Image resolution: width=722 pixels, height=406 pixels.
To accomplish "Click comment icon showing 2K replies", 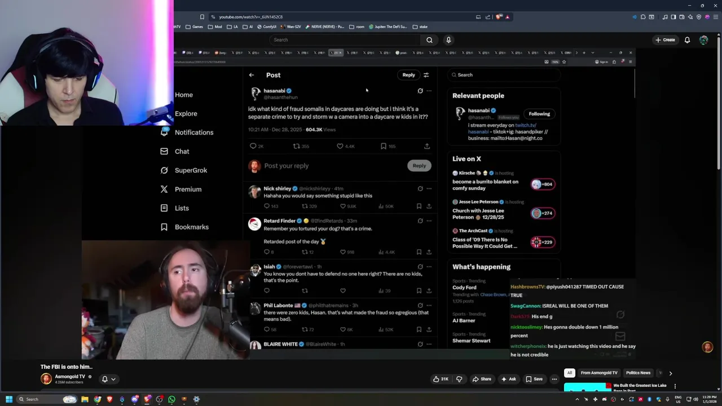I will coord(253,146).
